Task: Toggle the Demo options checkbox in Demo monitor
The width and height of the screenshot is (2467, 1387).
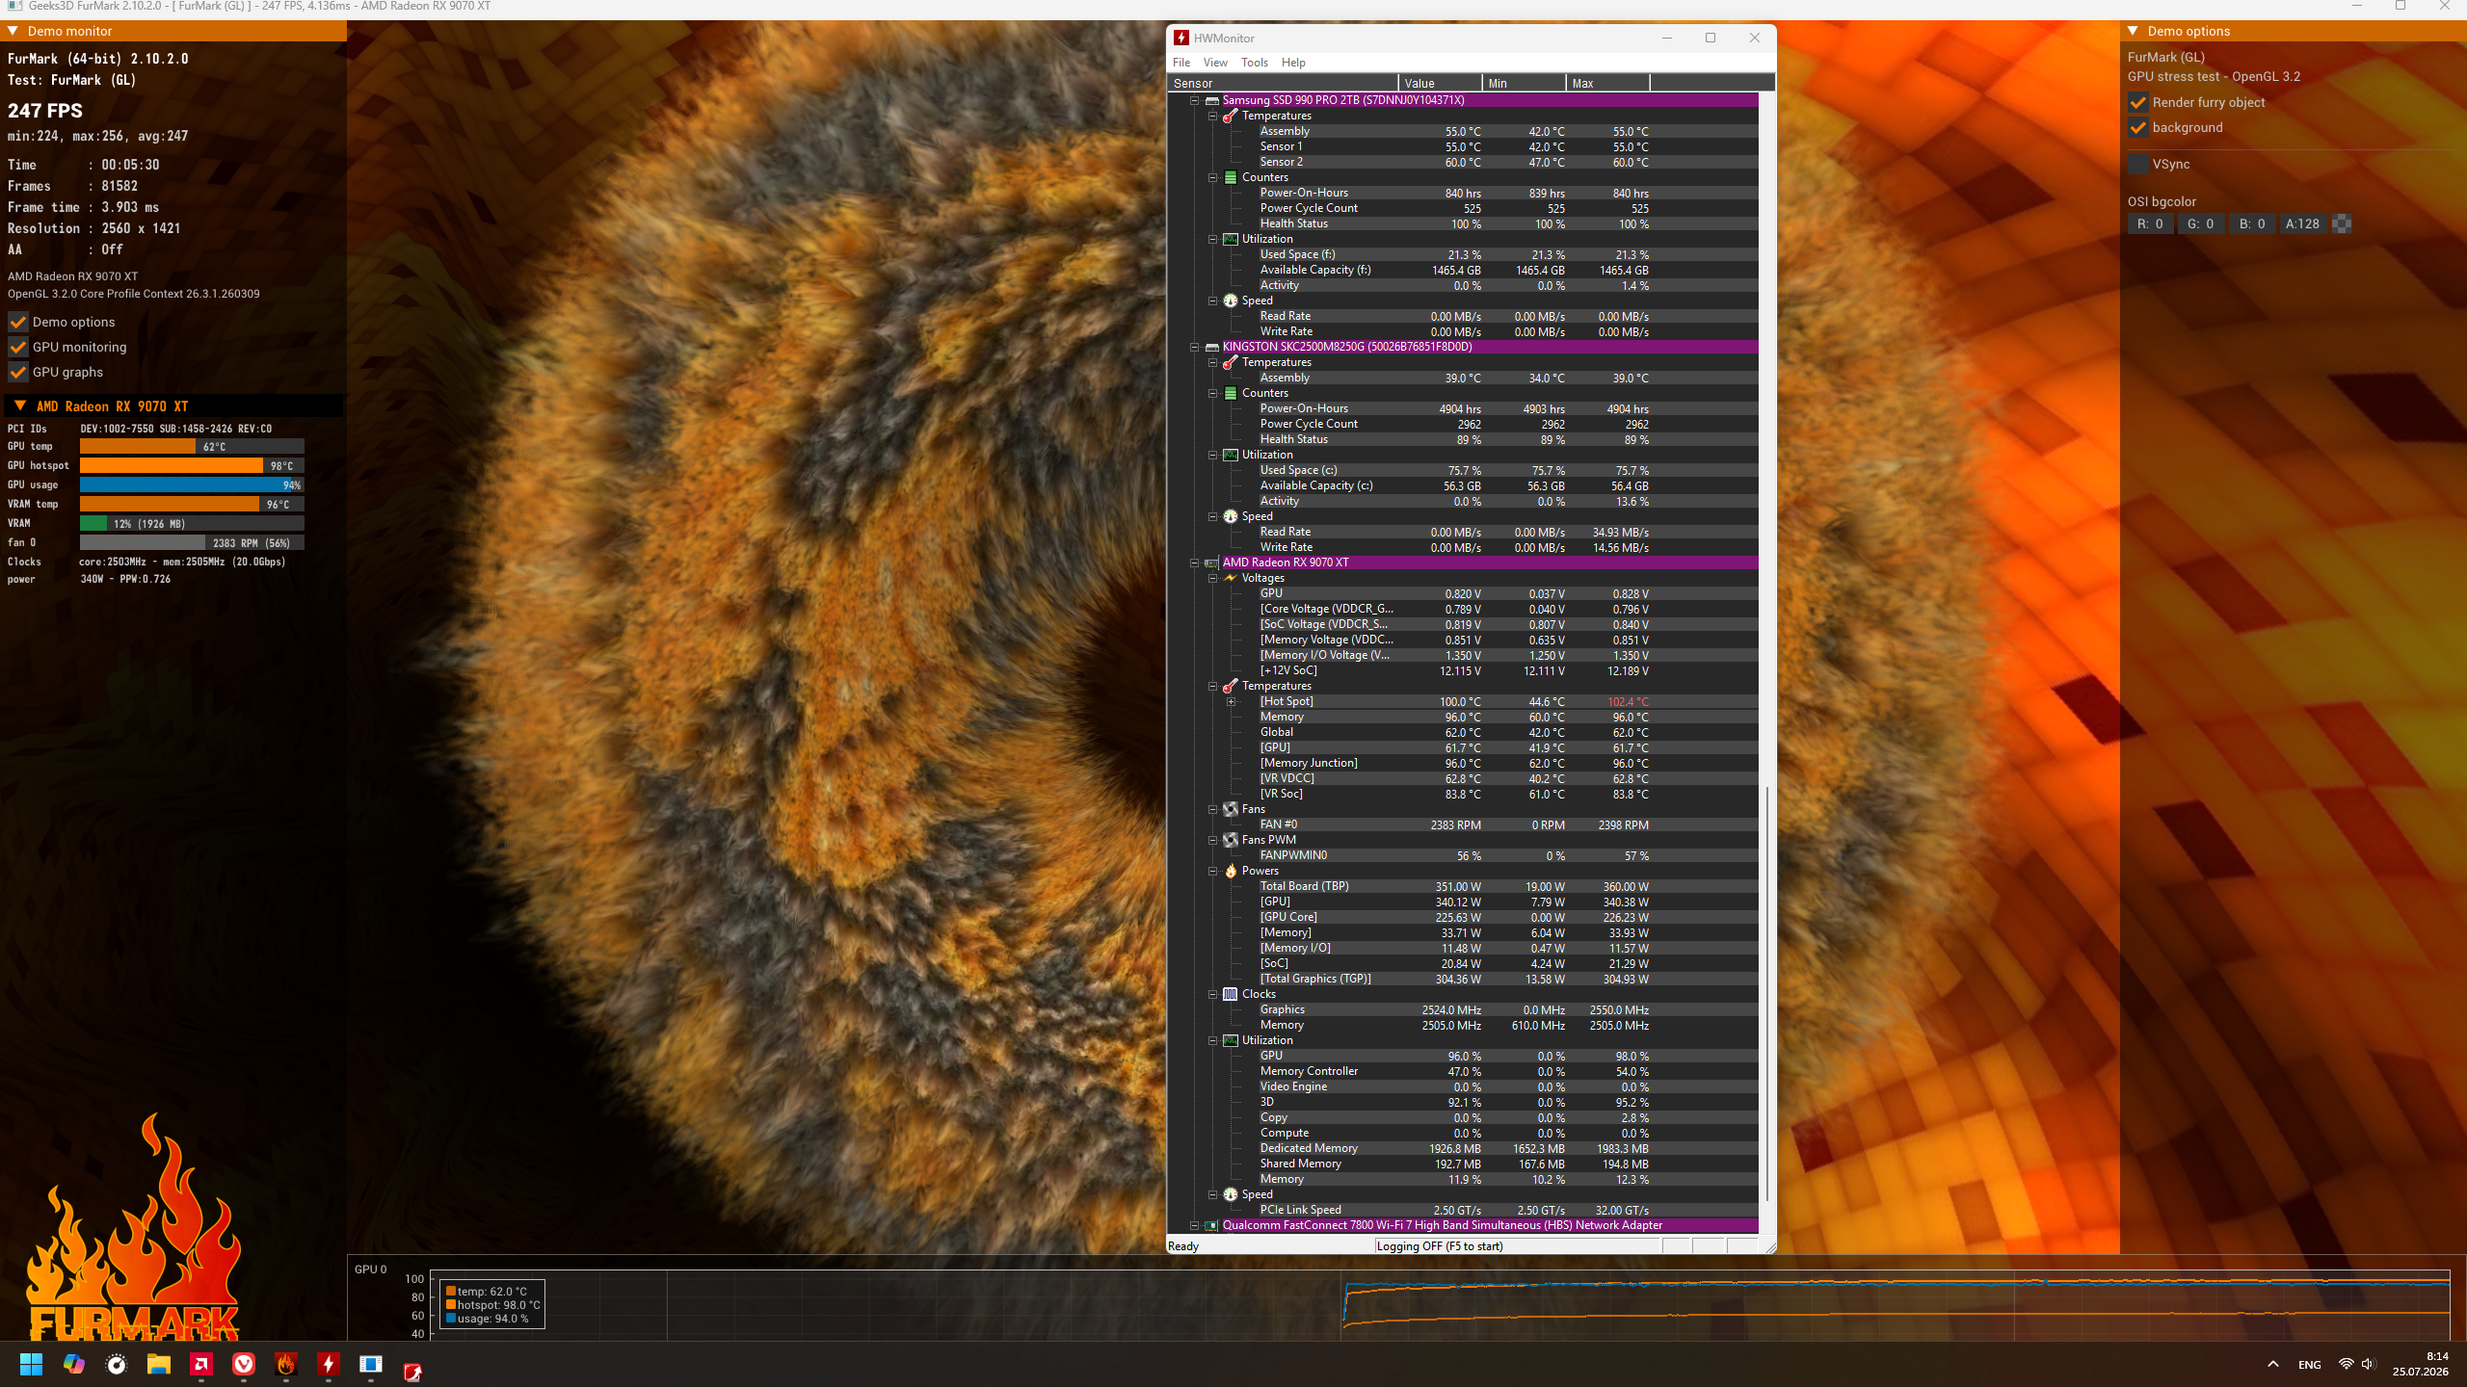Action: tap(18, 322)
